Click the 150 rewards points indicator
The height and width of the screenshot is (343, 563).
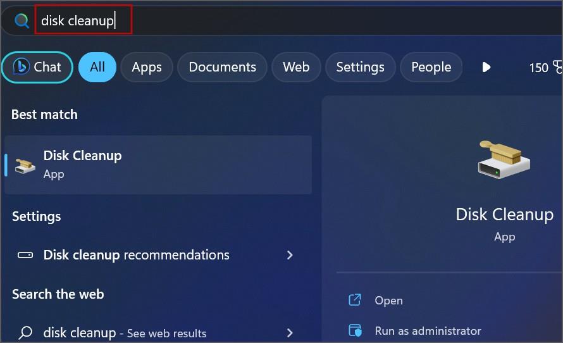pyautogui.click(x=545, y=68)
